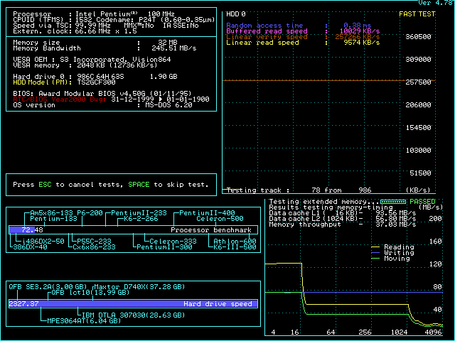The image size is (455, 341).
Task: Click 360500 axis label on HDD chart
Action: [418, 37]
